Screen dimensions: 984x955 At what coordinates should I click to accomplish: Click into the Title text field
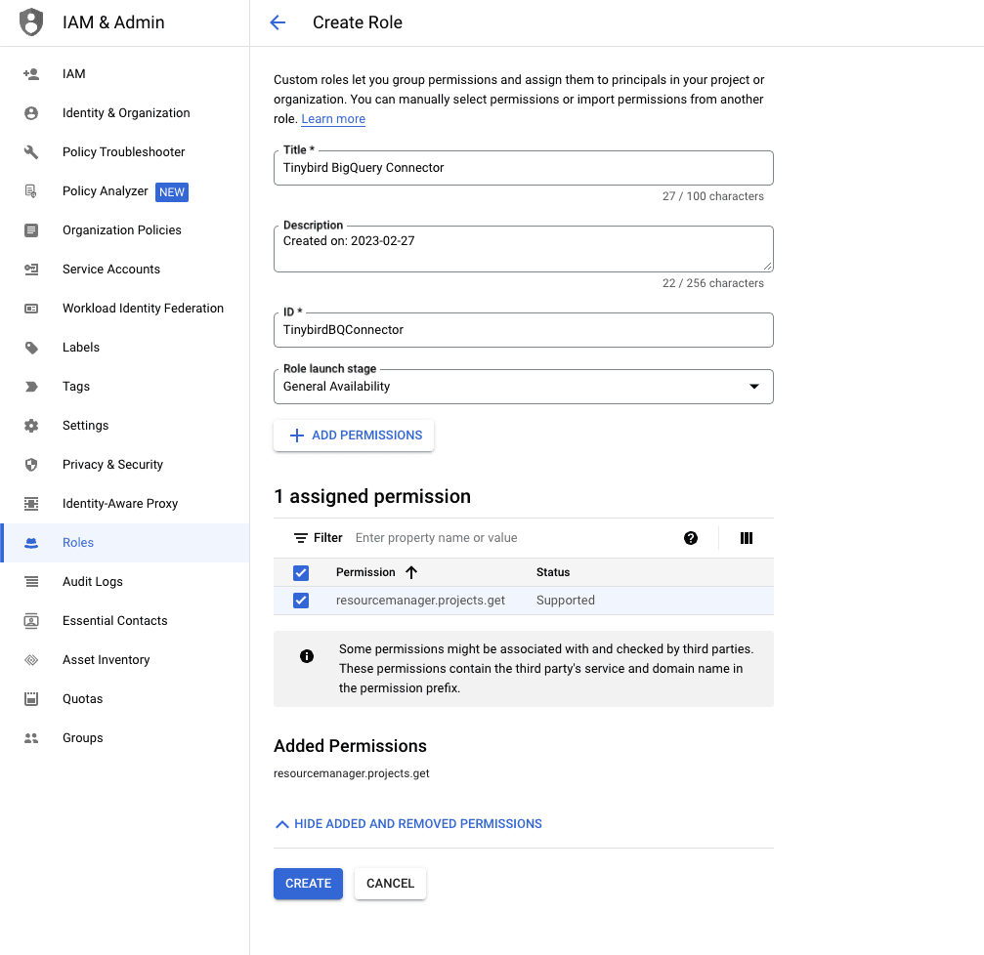(x=523, y=168)
